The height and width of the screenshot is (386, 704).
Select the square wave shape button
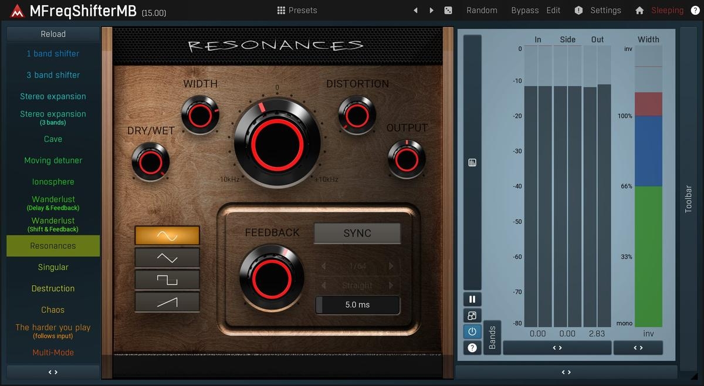[167, 280]
